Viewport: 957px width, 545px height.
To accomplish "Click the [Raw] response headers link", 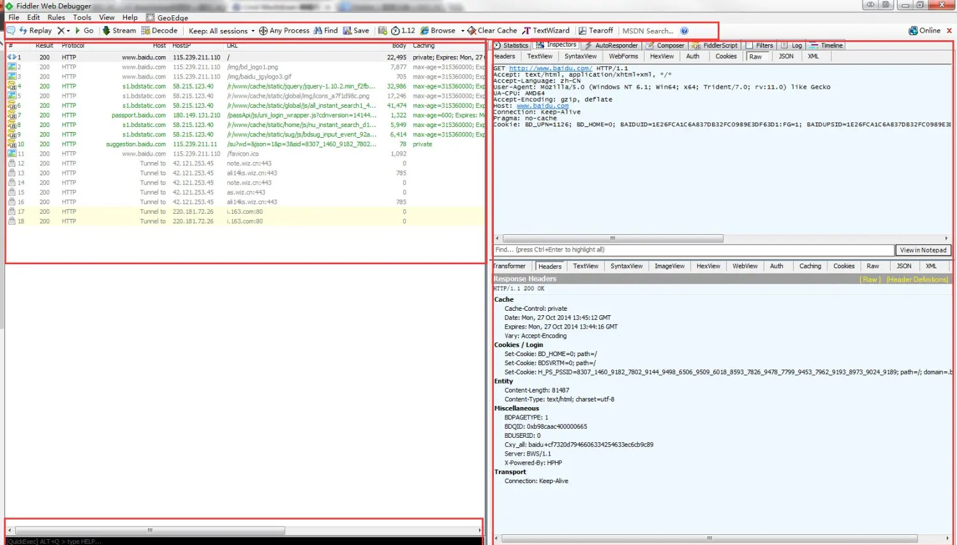I will pos(870,280).
